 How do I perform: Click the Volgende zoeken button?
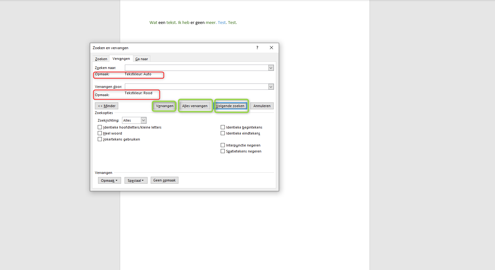[230, 106]
